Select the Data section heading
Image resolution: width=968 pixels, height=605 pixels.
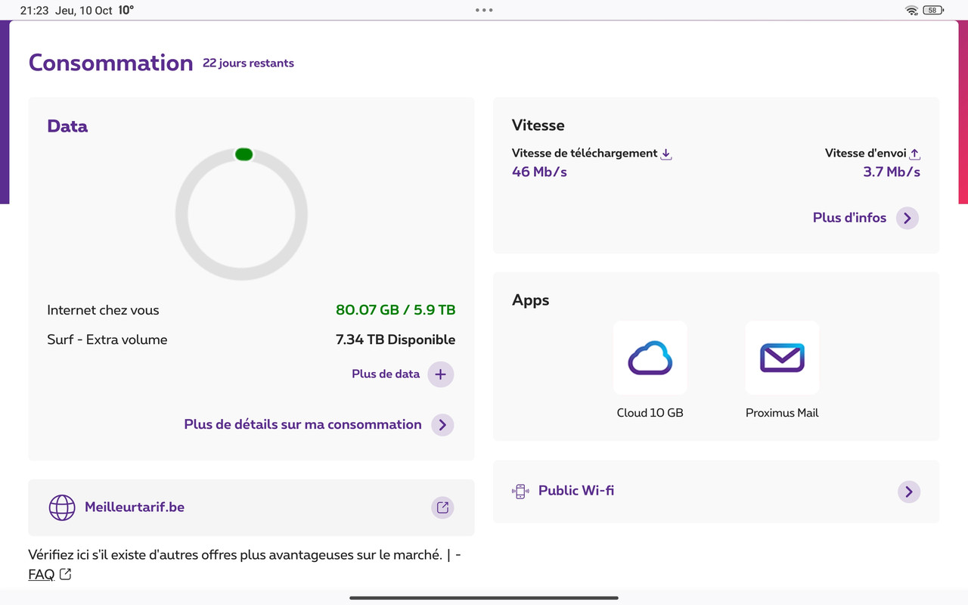[67, 126]
